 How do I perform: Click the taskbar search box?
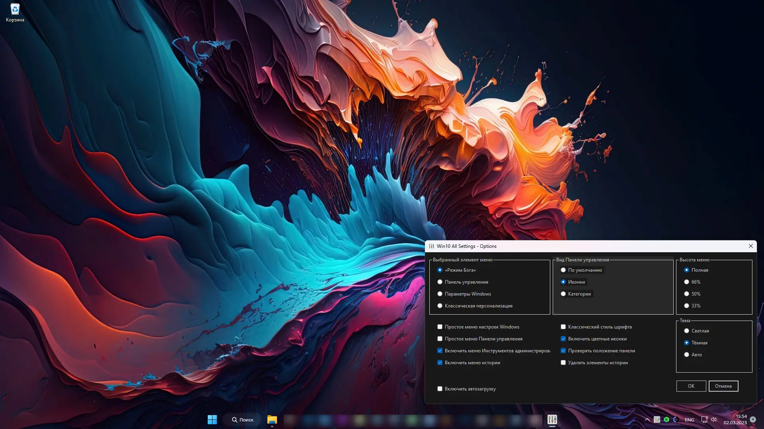pyautogui.click(x=243, y=419)
